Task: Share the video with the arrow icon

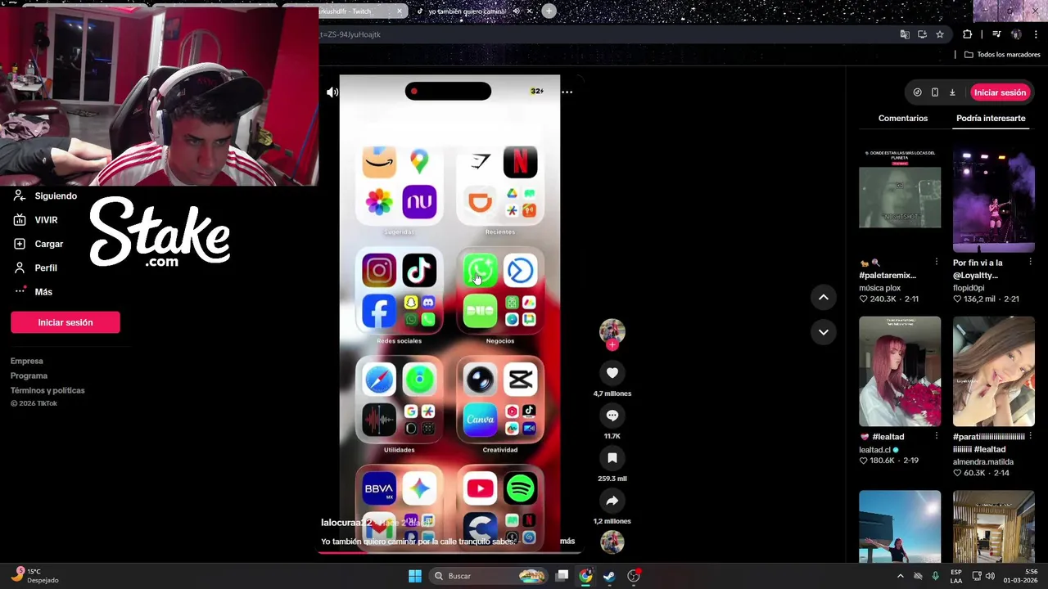Action: pos(612,501)
